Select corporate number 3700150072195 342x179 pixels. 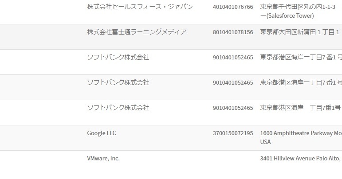point(233,133)
